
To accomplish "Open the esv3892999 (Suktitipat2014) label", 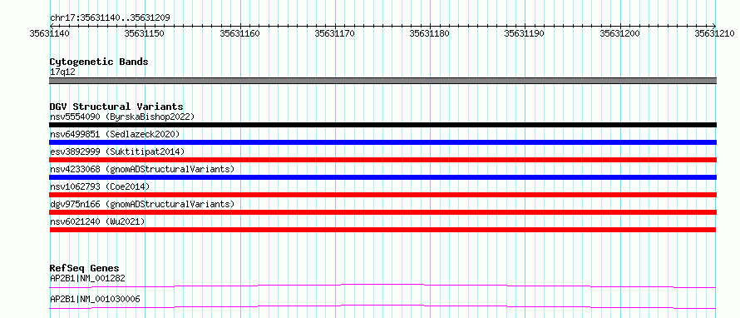I will [117, 152].
